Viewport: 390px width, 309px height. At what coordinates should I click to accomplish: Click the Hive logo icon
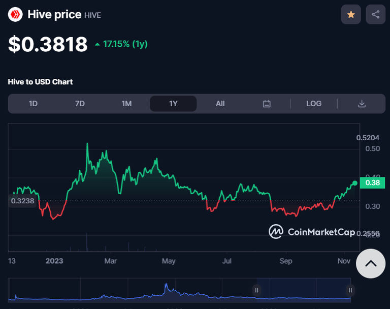click(x=15, y=14)
